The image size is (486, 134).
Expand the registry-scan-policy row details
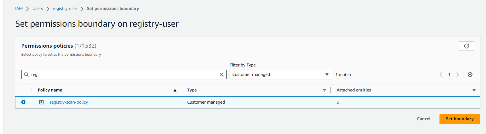click(41, 102)
